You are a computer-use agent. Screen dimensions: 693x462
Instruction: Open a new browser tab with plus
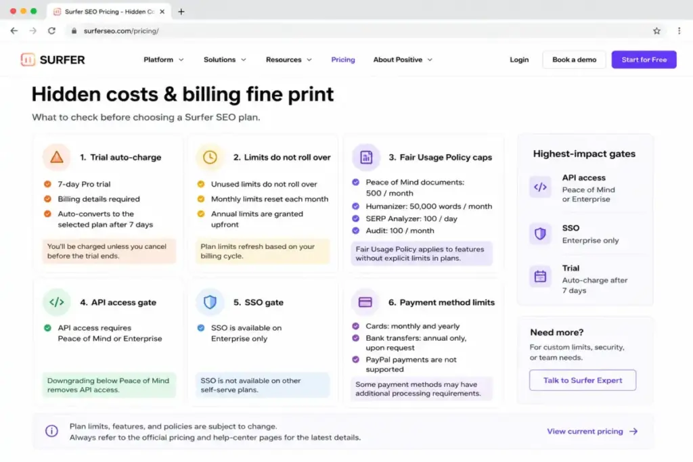[x=181, y=11]
